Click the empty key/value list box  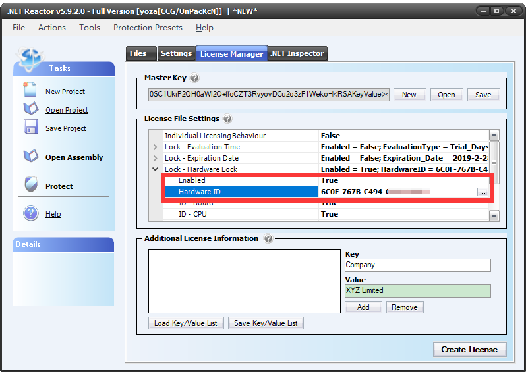(x=245, y=281)
